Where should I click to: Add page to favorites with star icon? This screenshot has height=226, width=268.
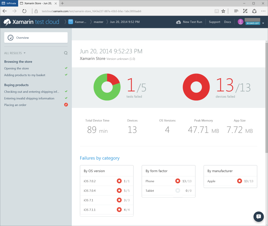tap(223, 11)
